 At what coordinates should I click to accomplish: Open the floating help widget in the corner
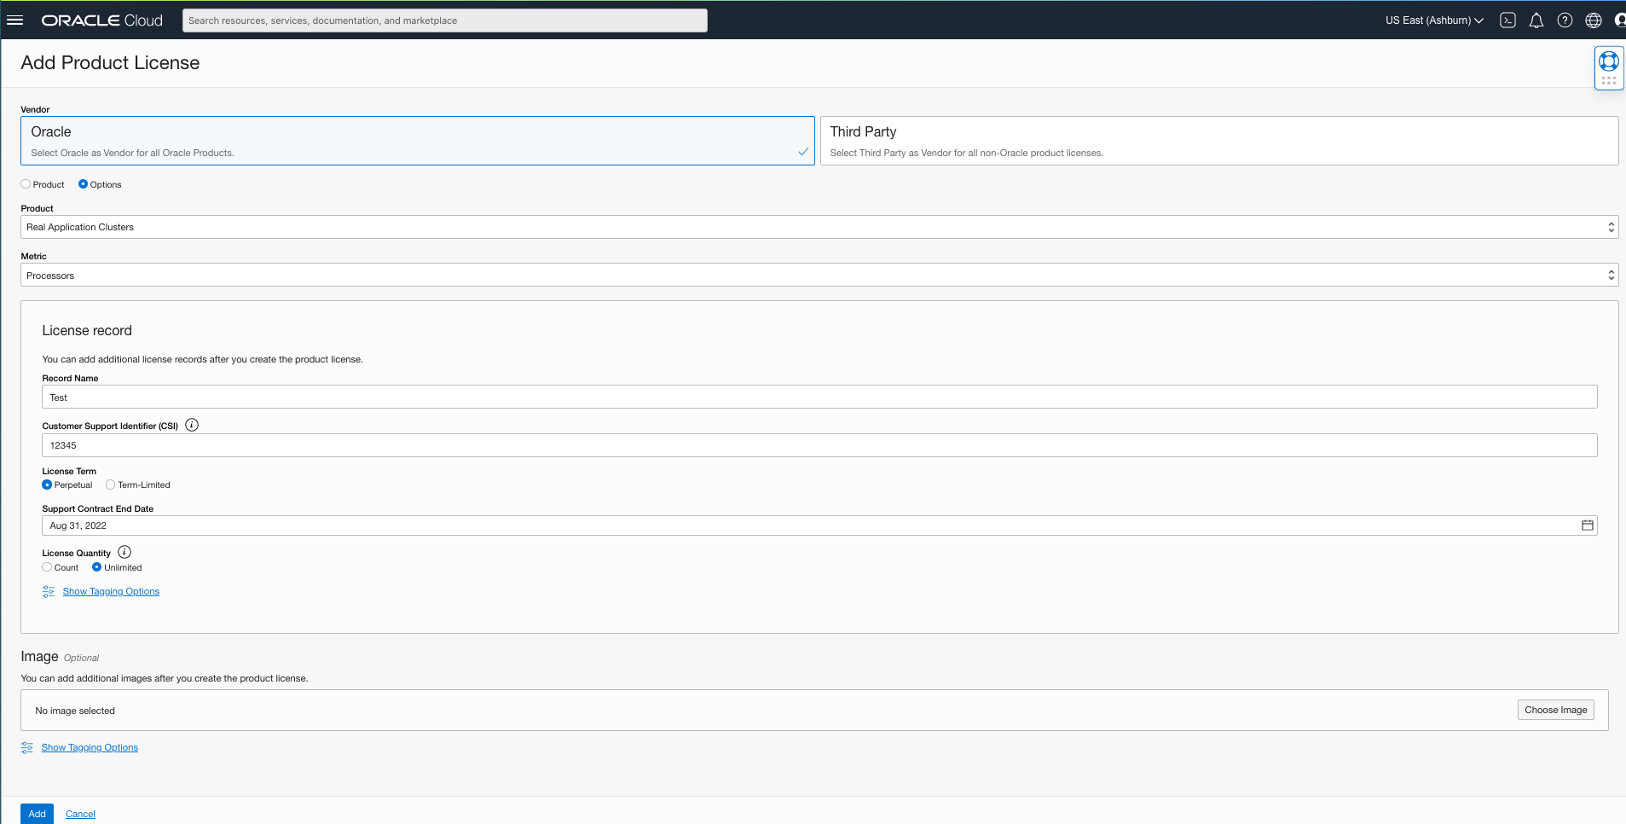(1608, 61)
